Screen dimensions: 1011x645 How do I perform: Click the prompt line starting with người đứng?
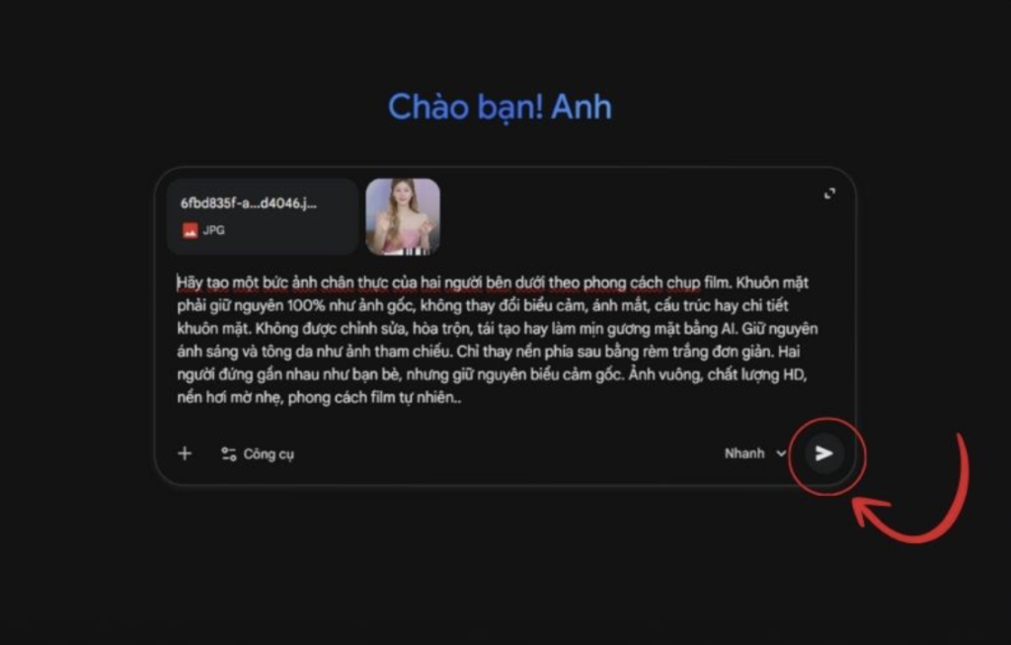tap(492, 374)
